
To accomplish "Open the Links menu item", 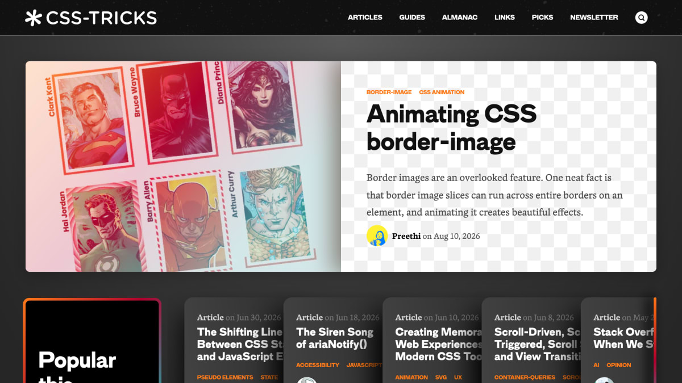I will (505, 18).
